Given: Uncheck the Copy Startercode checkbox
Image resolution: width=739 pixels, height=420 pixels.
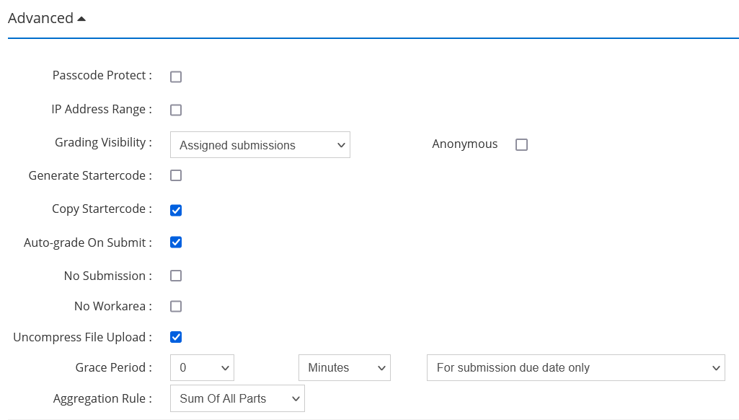Looking at the screenshot, I should [x=176, y=210].
